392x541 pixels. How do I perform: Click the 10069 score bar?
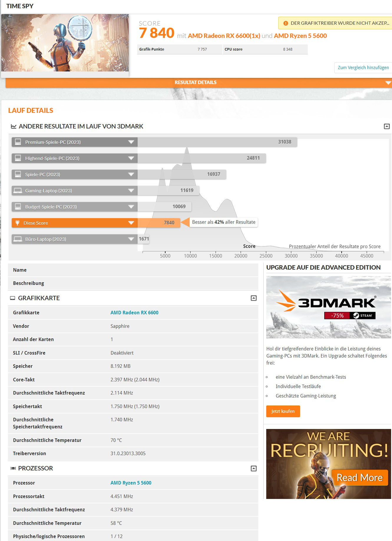point(165,207)
